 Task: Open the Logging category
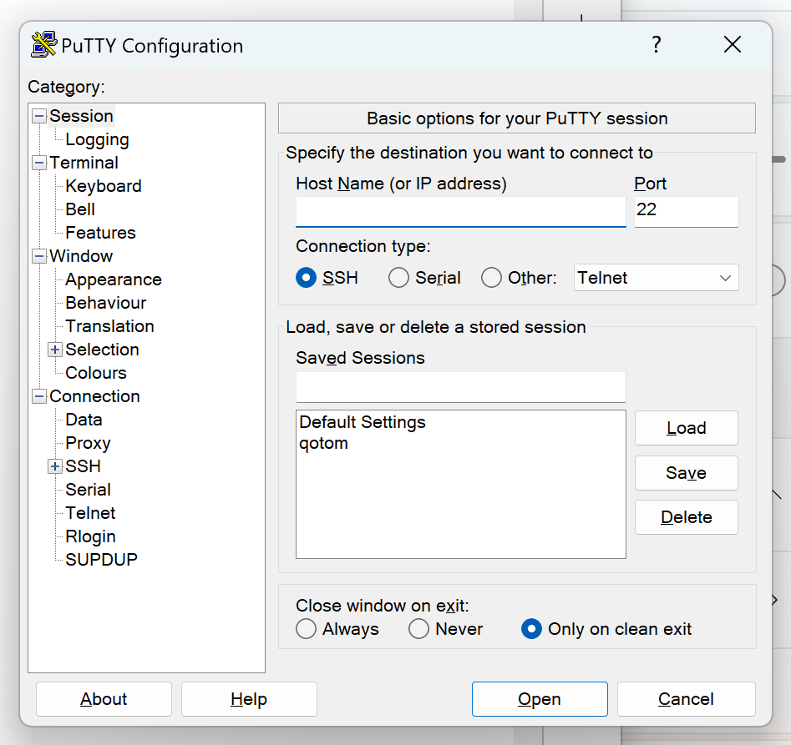[97, 139]
